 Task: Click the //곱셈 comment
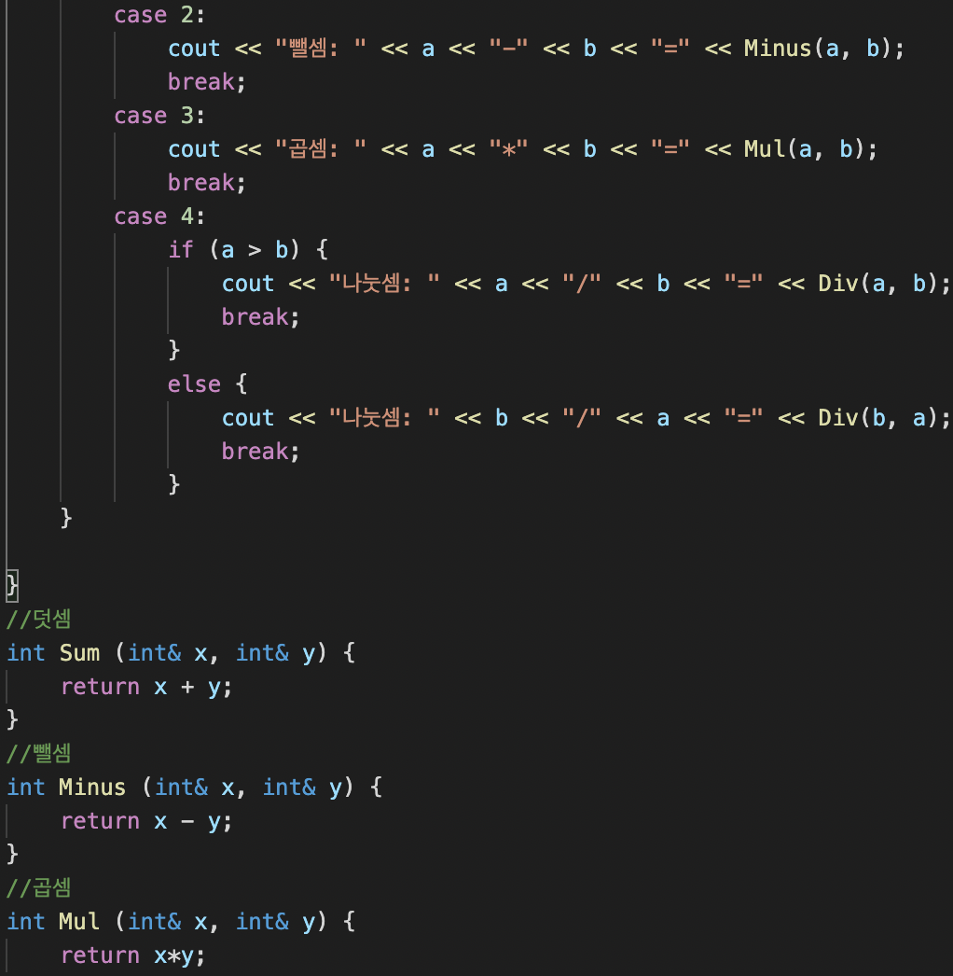38,888
